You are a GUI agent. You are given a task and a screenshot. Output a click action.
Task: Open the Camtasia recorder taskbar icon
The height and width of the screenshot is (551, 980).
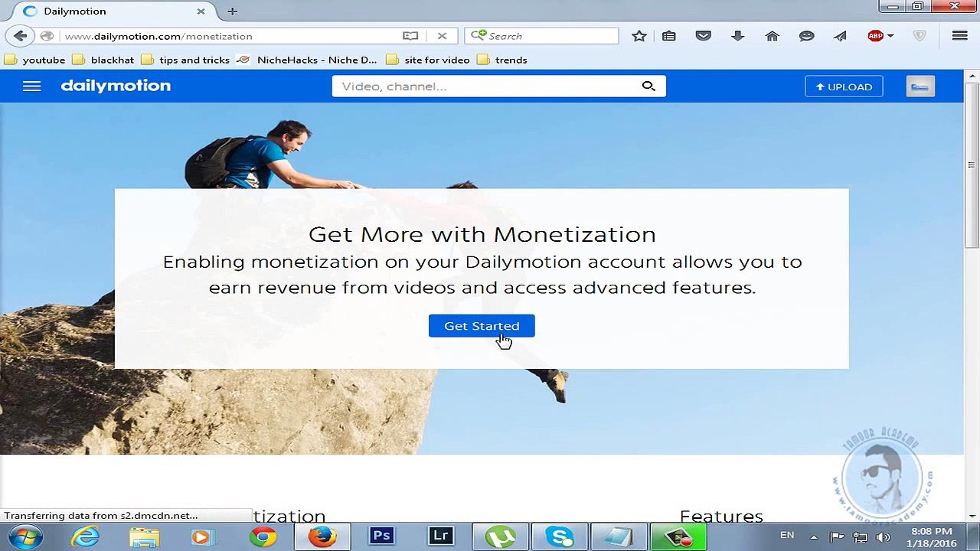[x=678, y=536]
